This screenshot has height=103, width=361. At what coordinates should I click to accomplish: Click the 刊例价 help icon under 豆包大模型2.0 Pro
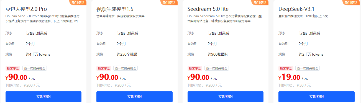click(18, 86)
